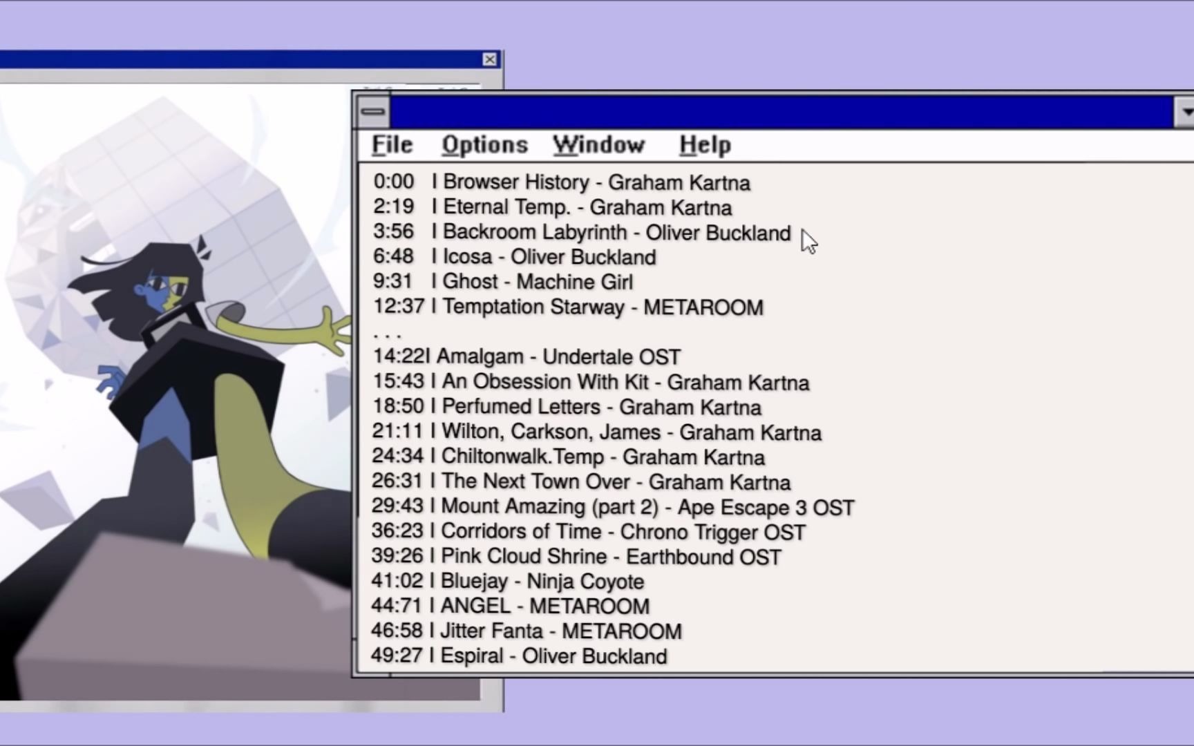Select track Bluejay - Ninja Coyote

coord(508,582)
